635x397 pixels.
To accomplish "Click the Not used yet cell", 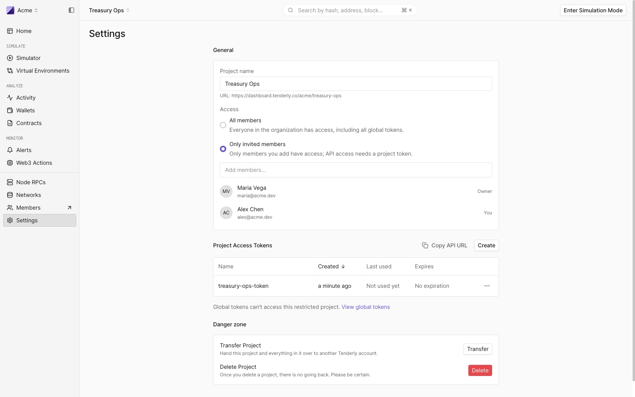I will click(x=383, y=286).
